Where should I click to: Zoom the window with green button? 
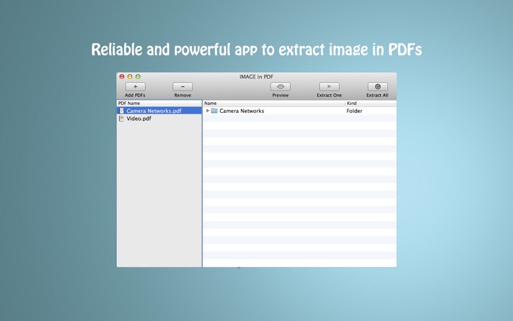click(138, 76)
